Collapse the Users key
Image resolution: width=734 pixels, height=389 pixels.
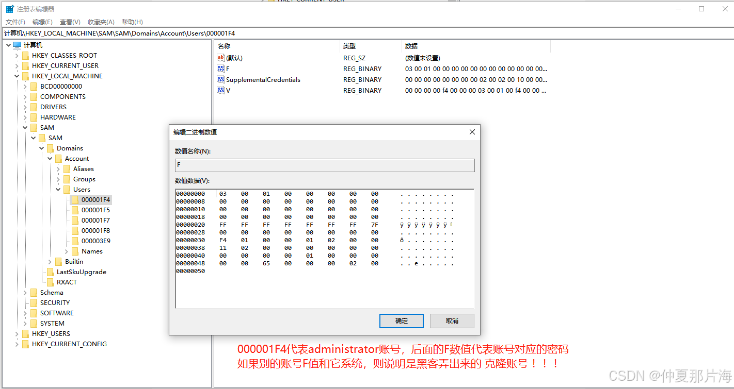tap(58, 189)
